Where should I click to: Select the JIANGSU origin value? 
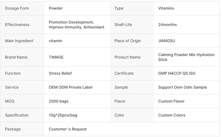166,41
